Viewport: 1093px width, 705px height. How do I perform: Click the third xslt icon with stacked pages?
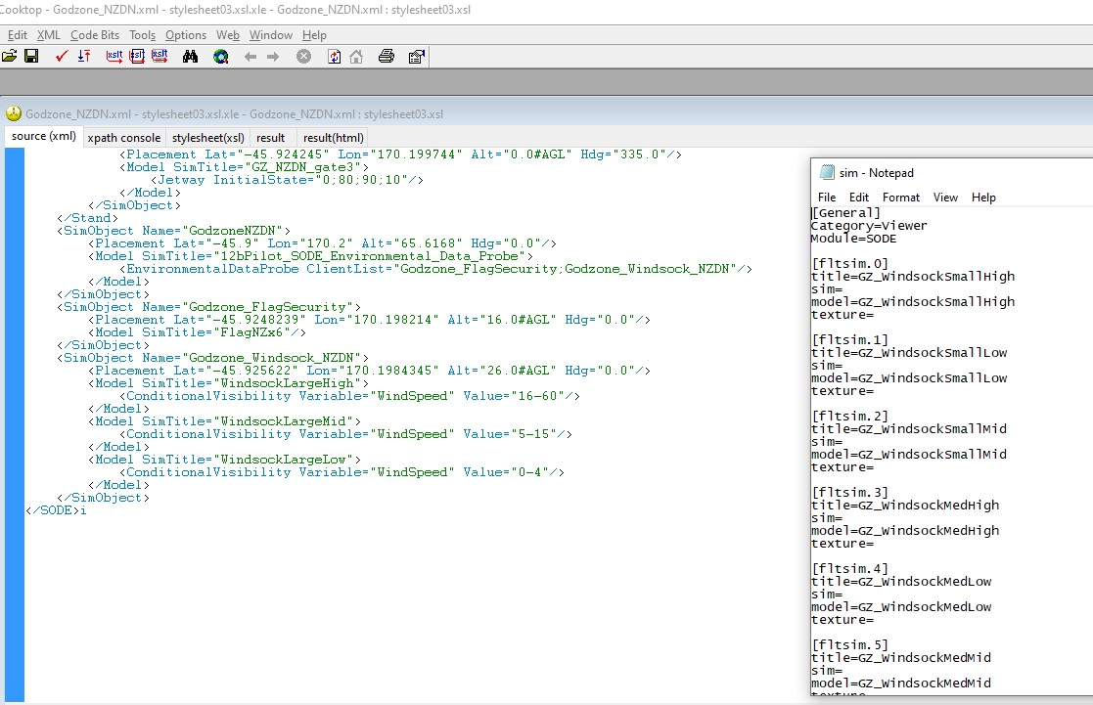click(x=159, y=57)
